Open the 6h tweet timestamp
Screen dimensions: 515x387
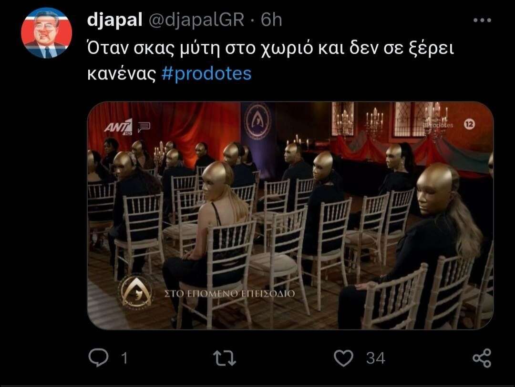pos(271,20)
